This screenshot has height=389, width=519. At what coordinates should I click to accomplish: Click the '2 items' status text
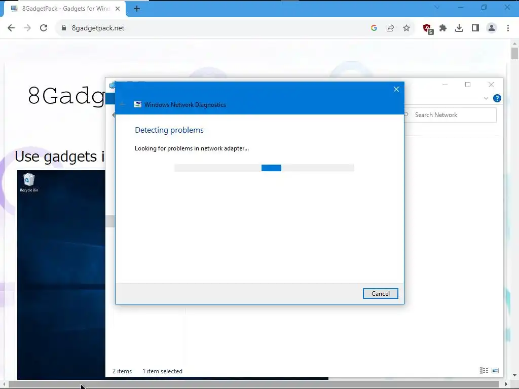(x=122, y=371)
